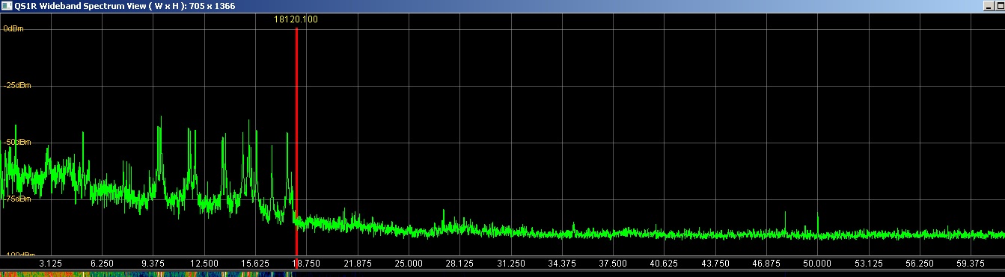
Task: Maximize the Wideband Spectrum View window
Action: (x=1000, y=6)
